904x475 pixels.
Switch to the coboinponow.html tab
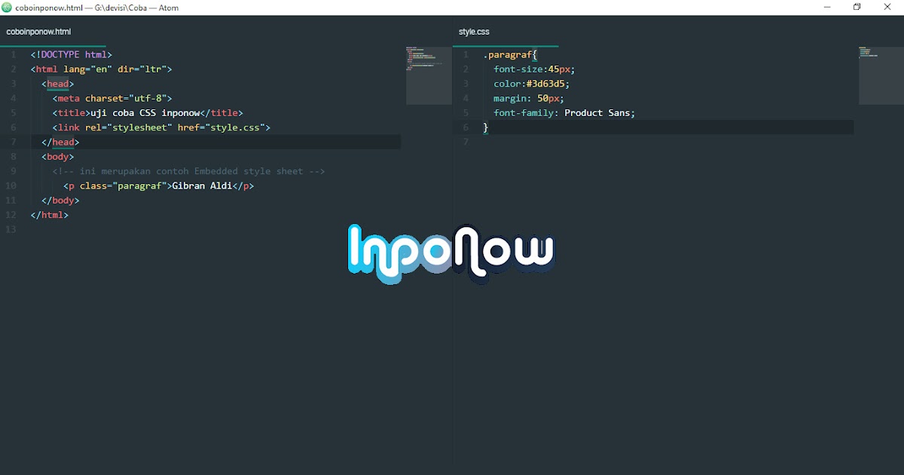[38, 32]
